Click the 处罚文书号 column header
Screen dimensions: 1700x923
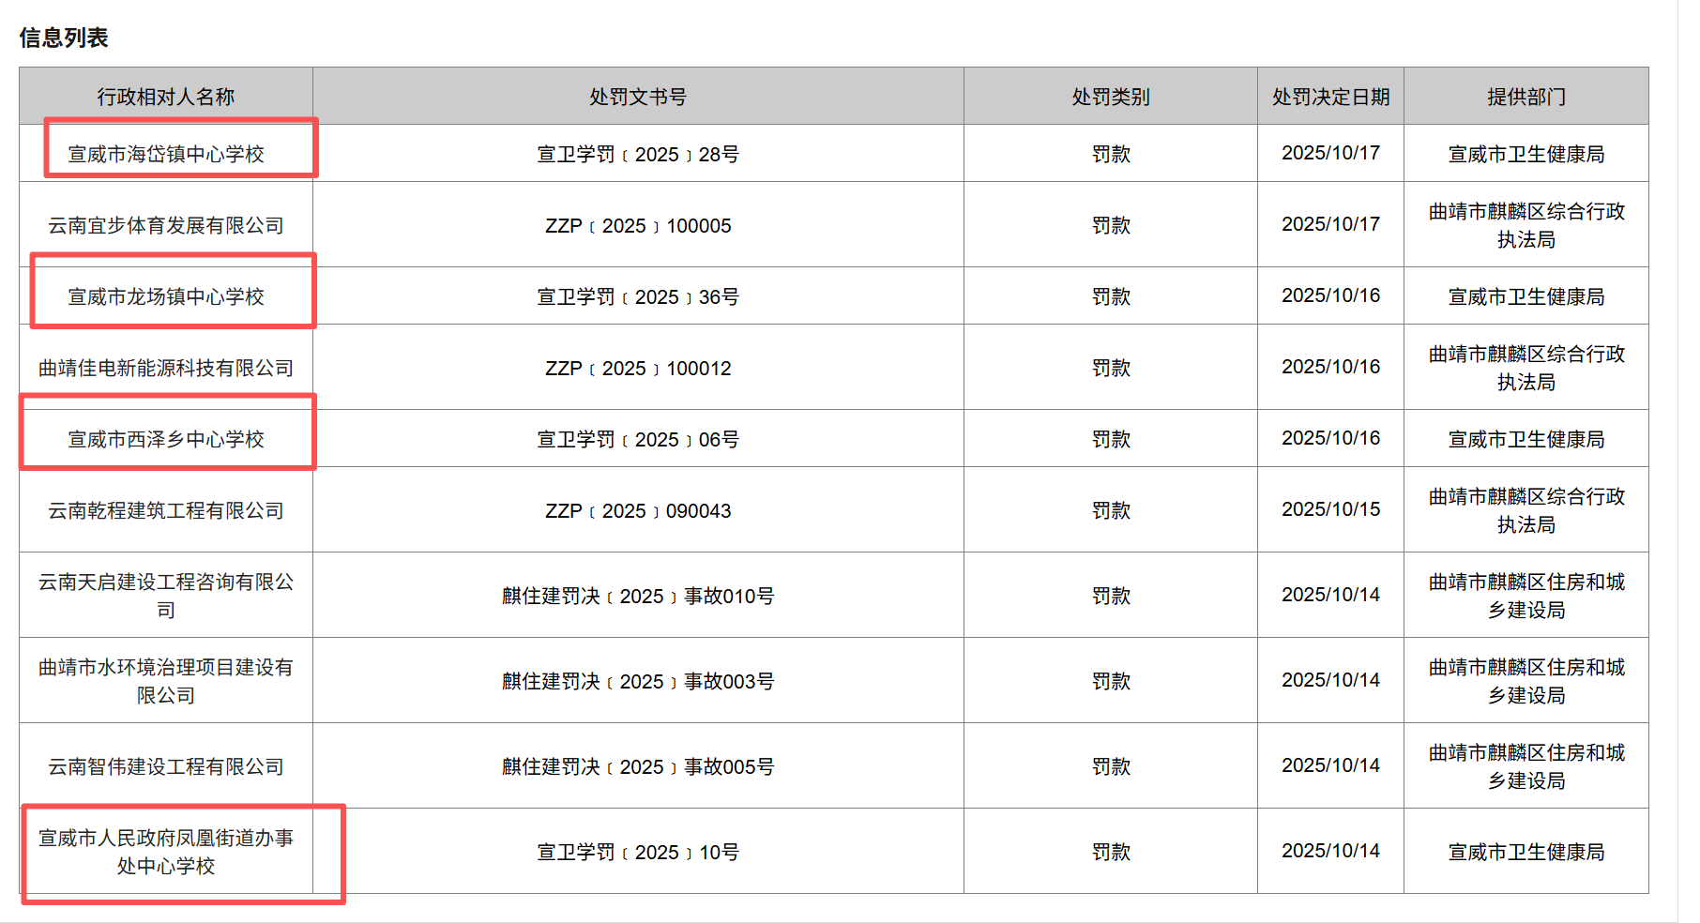[638, 97]
